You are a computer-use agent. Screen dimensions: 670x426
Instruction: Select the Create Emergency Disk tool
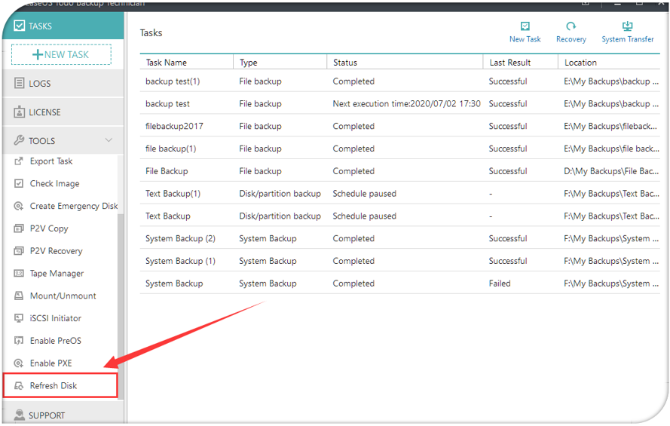pyautogui.click(x=73, y=207)
